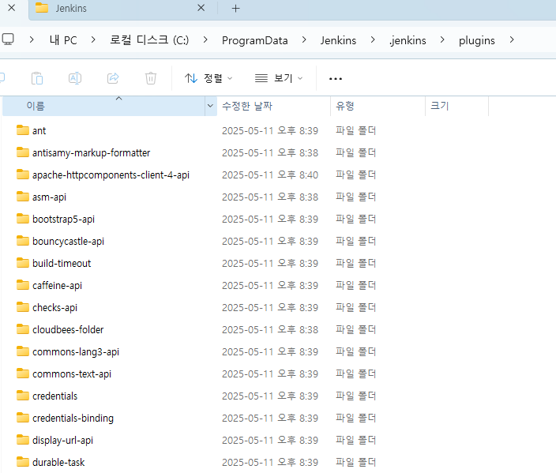Navigate to 로컬 디스크 (C:) breadcrumb
The image size is (556, 473).
click(149, 39)
